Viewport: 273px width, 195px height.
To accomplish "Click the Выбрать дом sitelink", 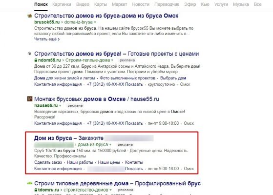I will click(173, 78).
